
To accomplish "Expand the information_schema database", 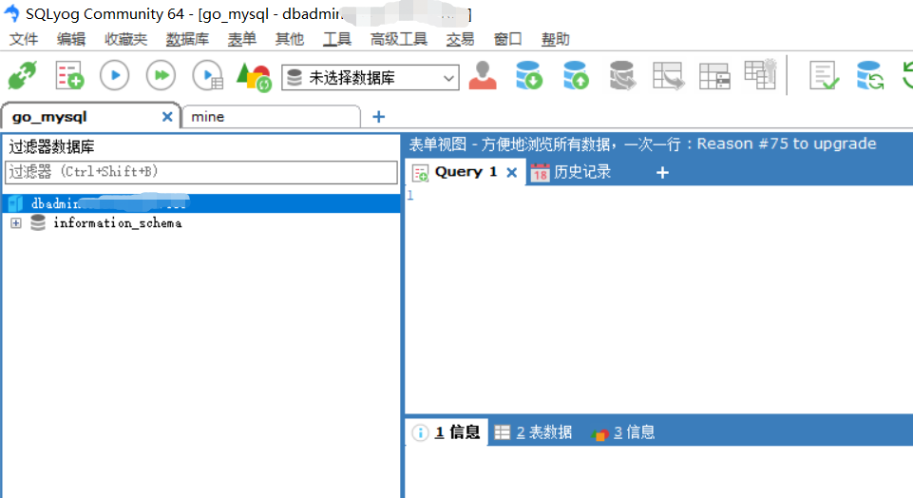I will [16, 223].
